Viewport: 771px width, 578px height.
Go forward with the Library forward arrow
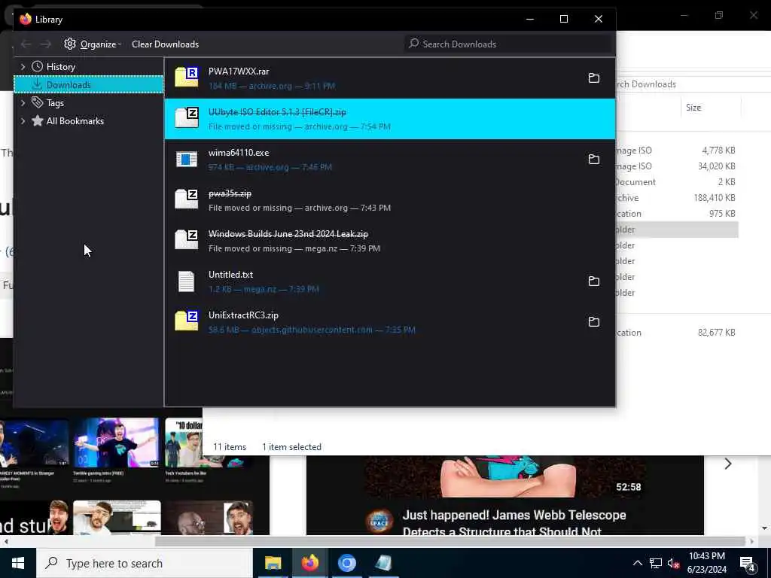pyautogui.click(x=46, y=44)
